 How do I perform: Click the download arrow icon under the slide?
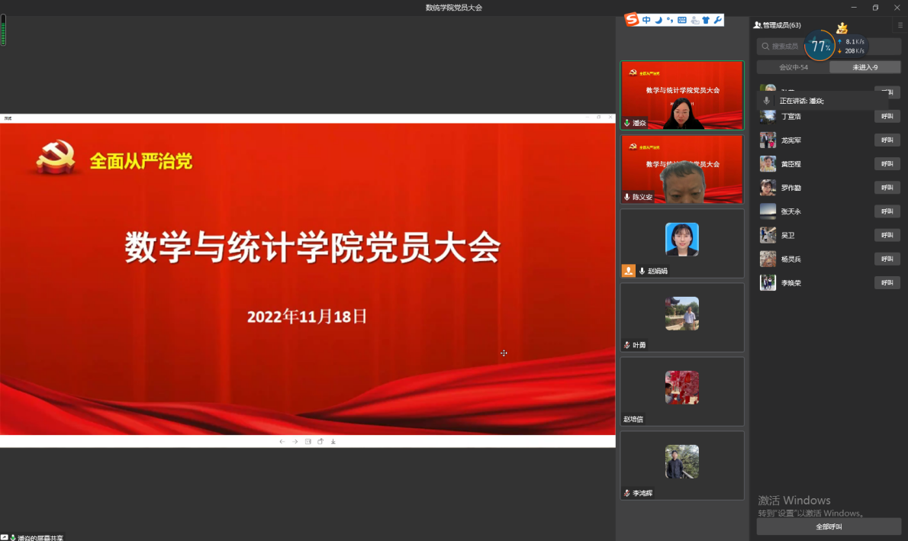tap(333, 442)
